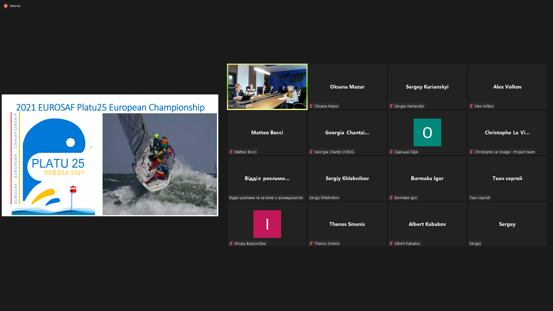This screenshot has height=311, width=553.
Task: Click Matteo Bocci's muted microphone icon
Action: tap(231, 152)
